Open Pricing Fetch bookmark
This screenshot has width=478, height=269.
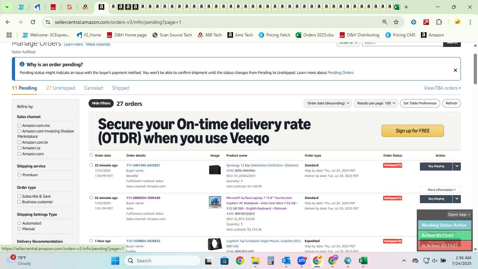274,35
